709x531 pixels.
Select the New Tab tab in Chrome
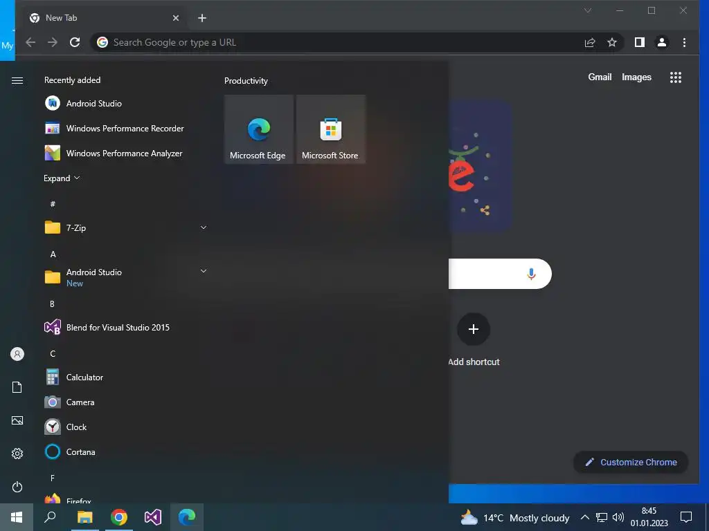tap(104, 18)
